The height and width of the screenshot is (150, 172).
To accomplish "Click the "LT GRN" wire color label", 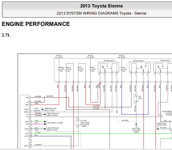I will pos(38,133).
